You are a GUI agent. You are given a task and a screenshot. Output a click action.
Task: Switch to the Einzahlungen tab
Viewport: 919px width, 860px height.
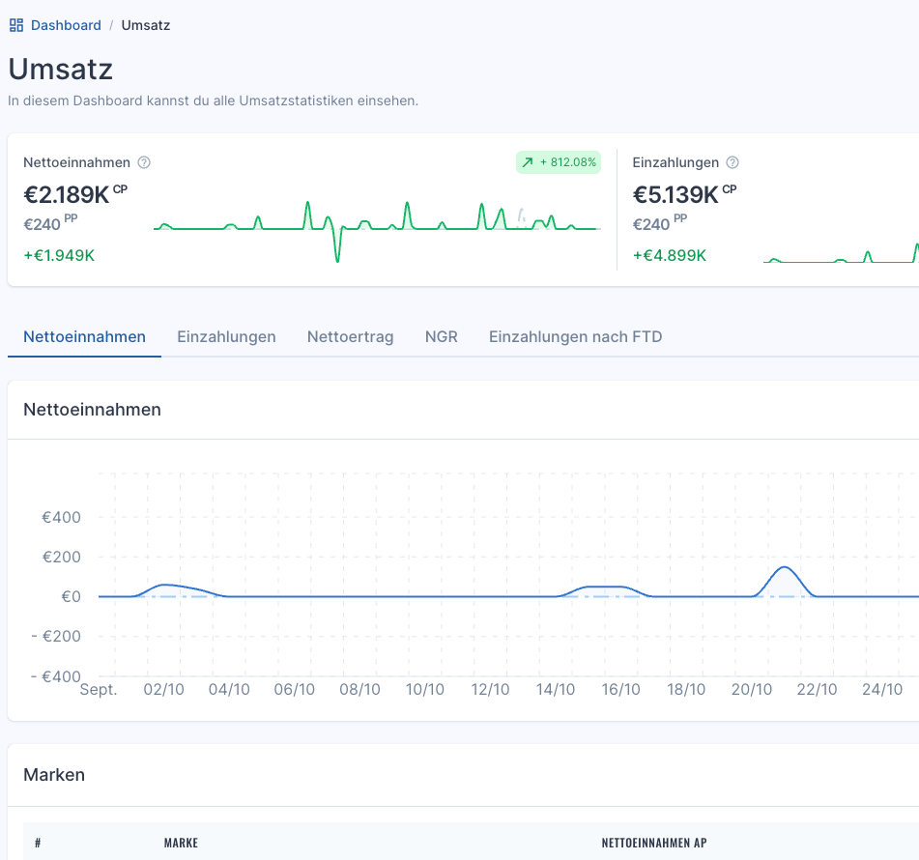pos(226,336)
